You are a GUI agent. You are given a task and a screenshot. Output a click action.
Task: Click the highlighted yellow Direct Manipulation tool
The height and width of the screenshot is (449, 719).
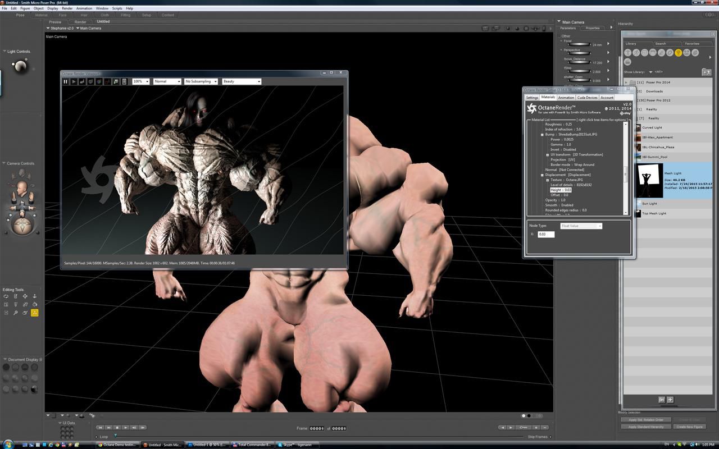(x=35, y=313)
